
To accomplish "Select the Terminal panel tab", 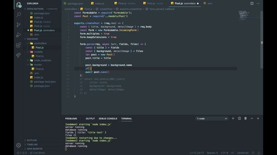I will click(x=126, y=119).
